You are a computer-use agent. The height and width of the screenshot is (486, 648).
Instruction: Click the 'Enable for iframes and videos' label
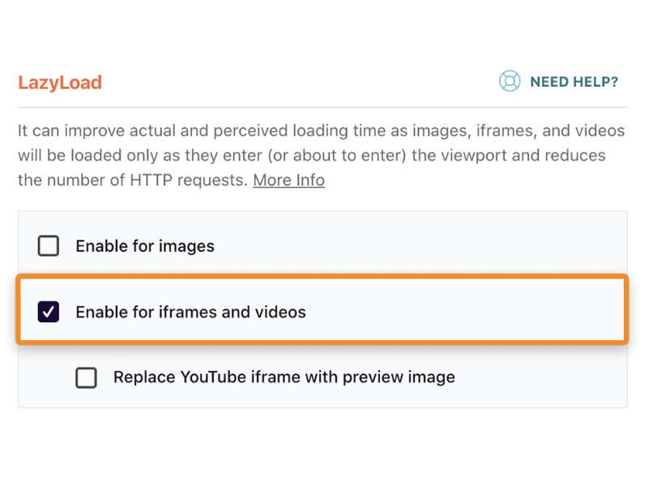point(191,312)
